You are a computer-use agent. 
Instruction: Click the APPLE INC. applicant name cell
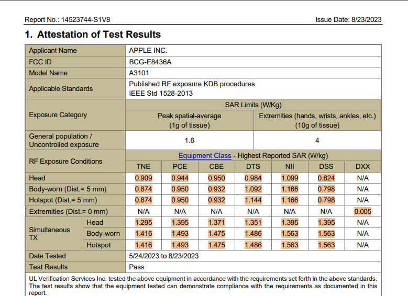click(x=148, y=51)
